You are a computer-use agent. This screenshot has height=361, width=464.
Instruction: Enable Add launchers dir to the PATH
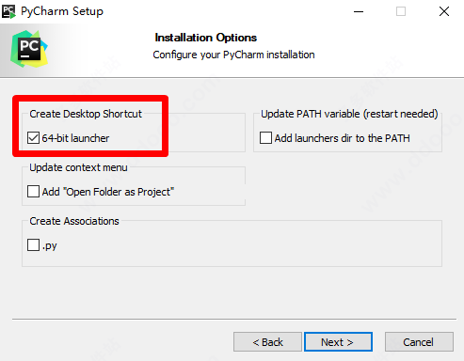click(x=265, y=138)
